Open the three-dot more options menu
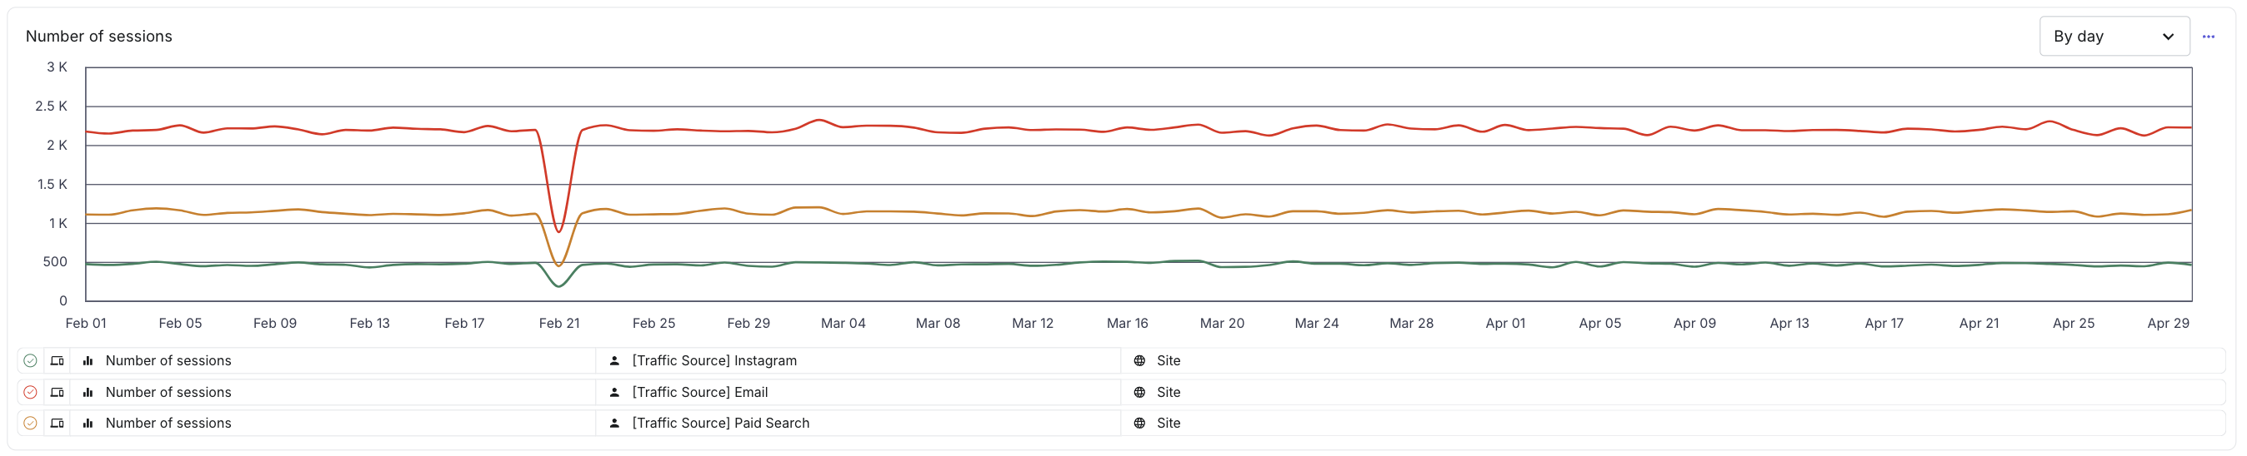Image resolution: width=2247 pixels, height=456 pixels. tap(2208, 37)
